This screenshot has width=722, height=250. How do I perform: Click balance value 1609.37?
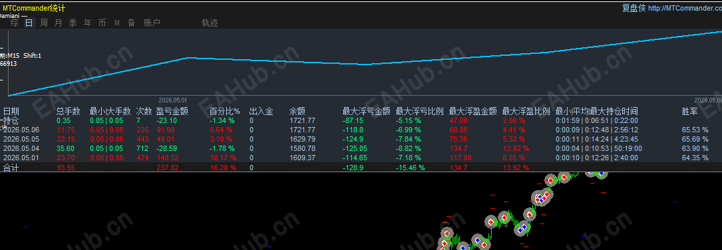pos(302,158)
